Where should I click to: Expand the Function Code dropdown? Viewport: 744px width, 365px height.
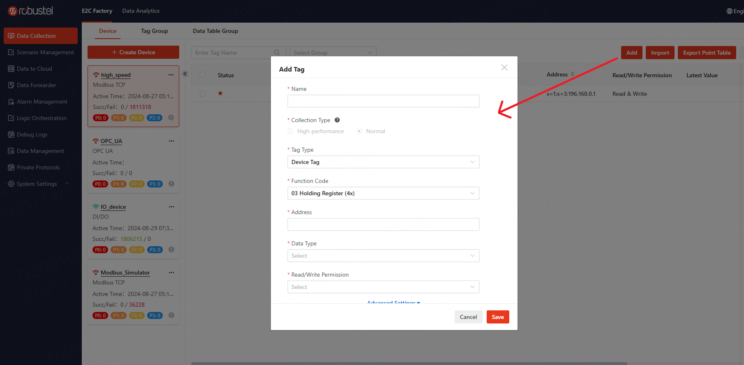[383, 193]
